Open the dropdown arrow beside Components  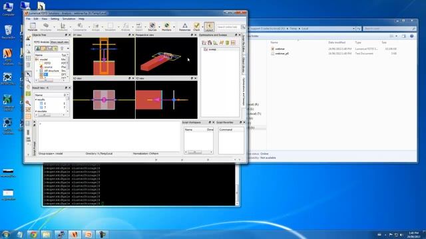point(89,27)
